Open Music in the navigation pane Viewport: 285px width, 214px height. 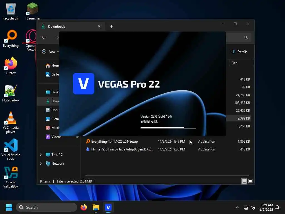point(52,128)
